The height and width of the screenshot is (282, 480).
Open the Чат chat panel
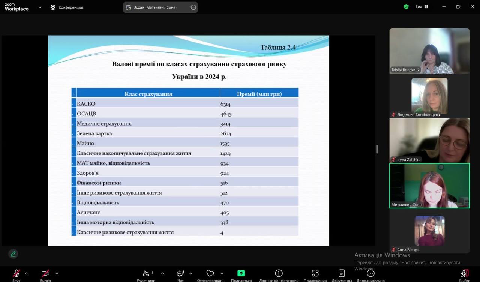pyautogui.click(x=180, y=273)
